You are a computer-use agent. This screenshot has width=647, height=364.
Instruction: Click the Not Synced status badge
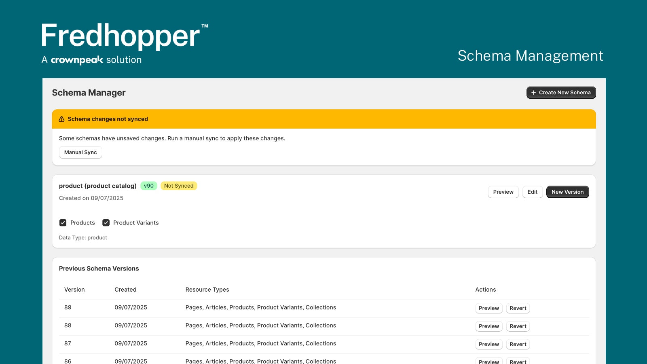point(179,186)
